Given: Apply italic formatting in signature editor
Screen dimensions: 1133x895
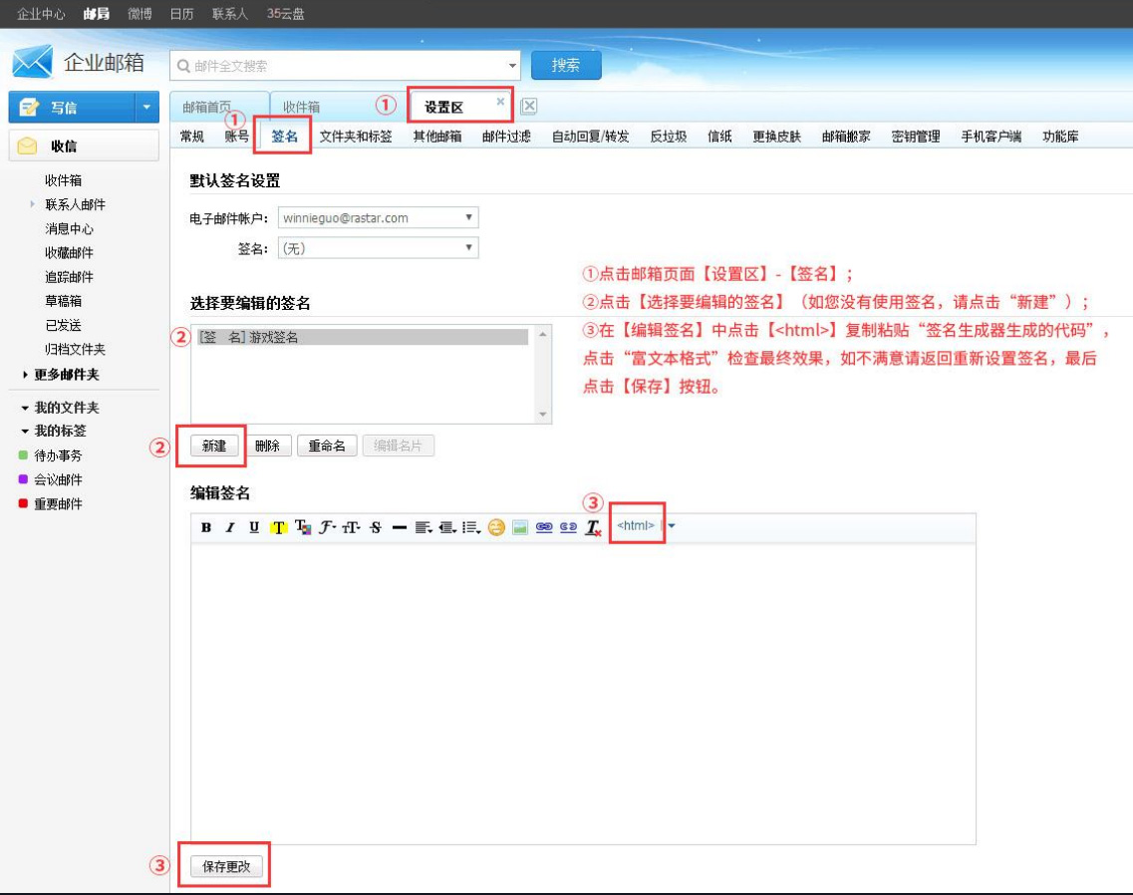Looking at the screenshot, I should [x=230, y=527].
